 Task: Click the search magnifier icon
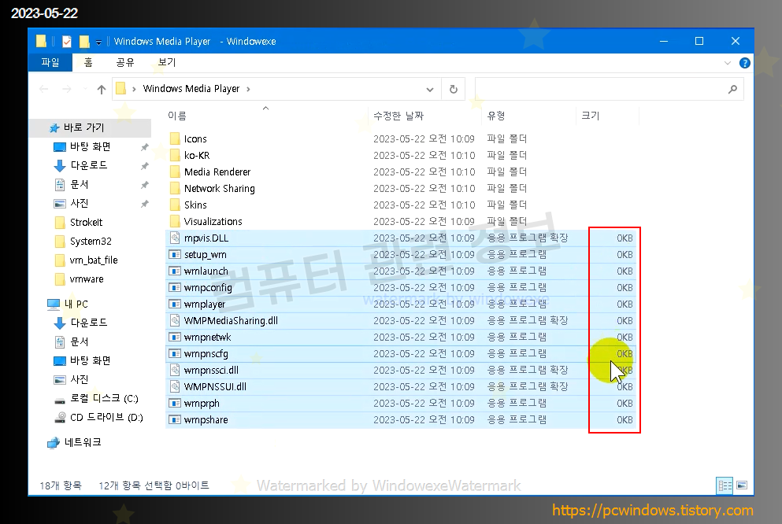(x=732, y=89)
